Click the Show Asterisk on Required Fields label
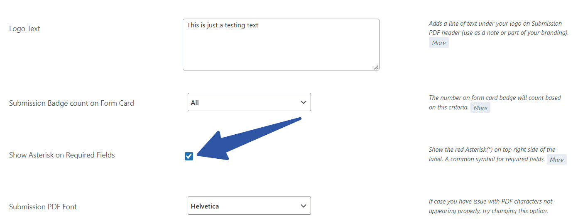 coord(62,155)
